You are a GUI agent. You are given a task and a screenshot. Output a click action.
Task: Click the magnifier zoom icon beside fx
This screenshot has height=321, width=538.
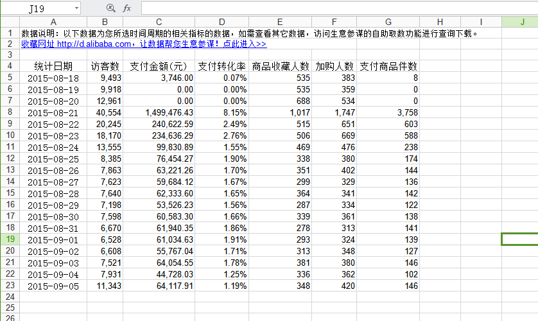(111, 8)
